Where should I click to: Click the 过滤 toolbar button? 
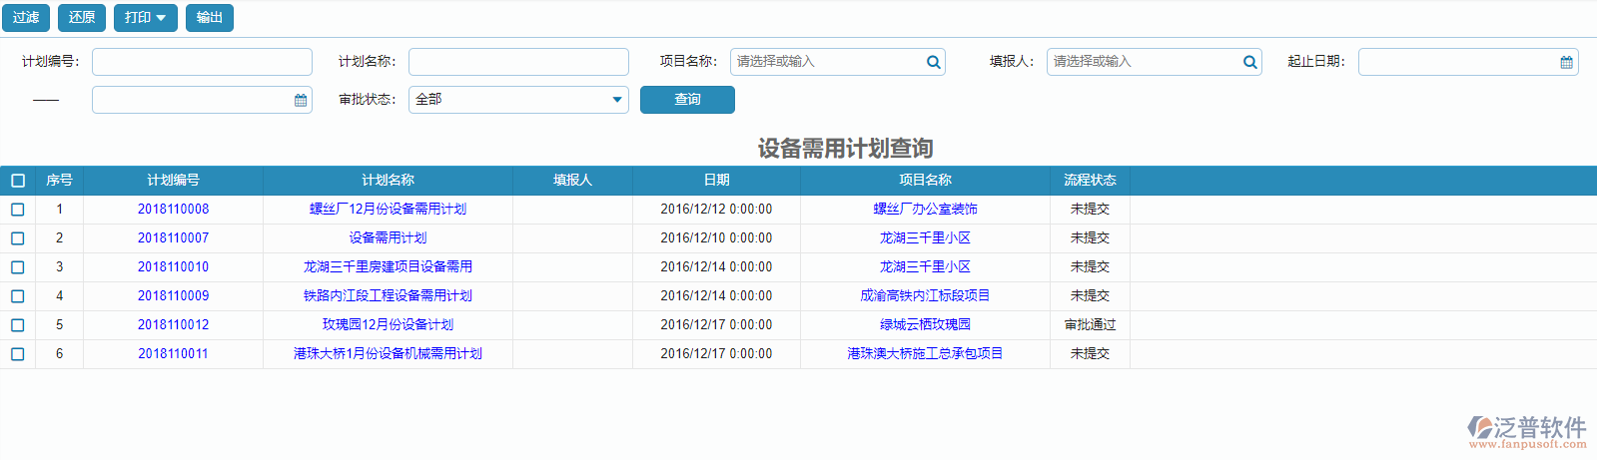[26, 18]
